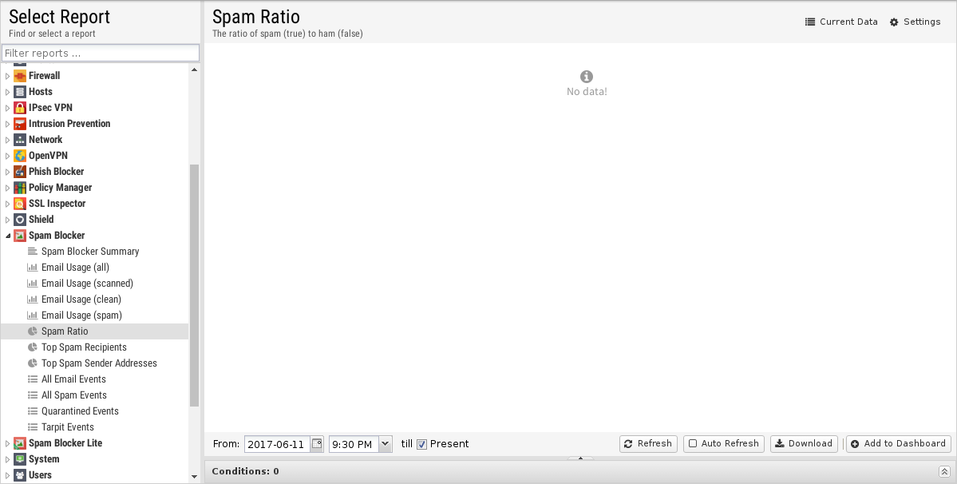Viewport: 957px width, 484px height.
Task: Expand the Policy Manager tree node
Action: tap(7, 188)
